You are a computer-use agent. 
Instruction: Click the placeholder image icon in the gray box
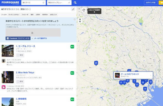click(32, 33)
